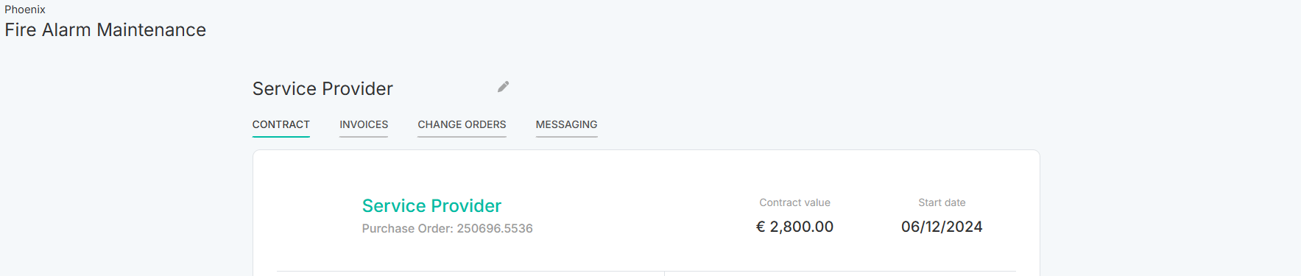Screen dimensions: 1301x276
Task: Select the purchase order number 250696.5536
Action: pyautogui.click(x=495, y=229)
